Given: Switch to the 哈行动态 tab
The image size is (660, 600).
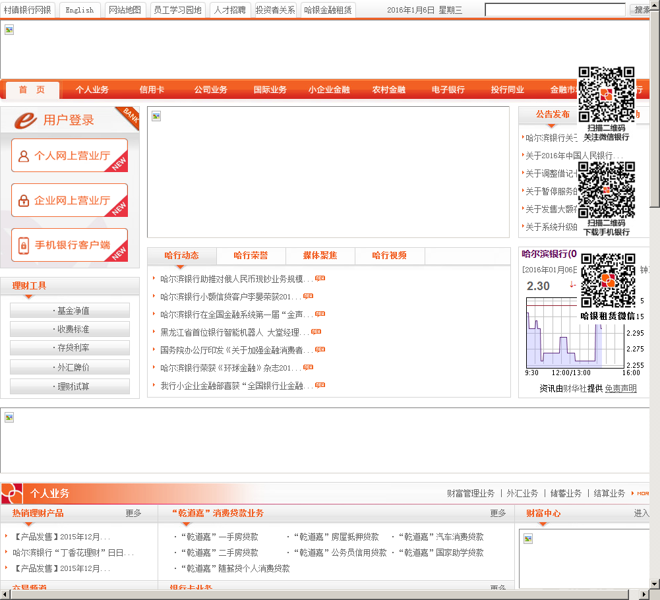Looking at the screenshot, I should click(182, 256).
